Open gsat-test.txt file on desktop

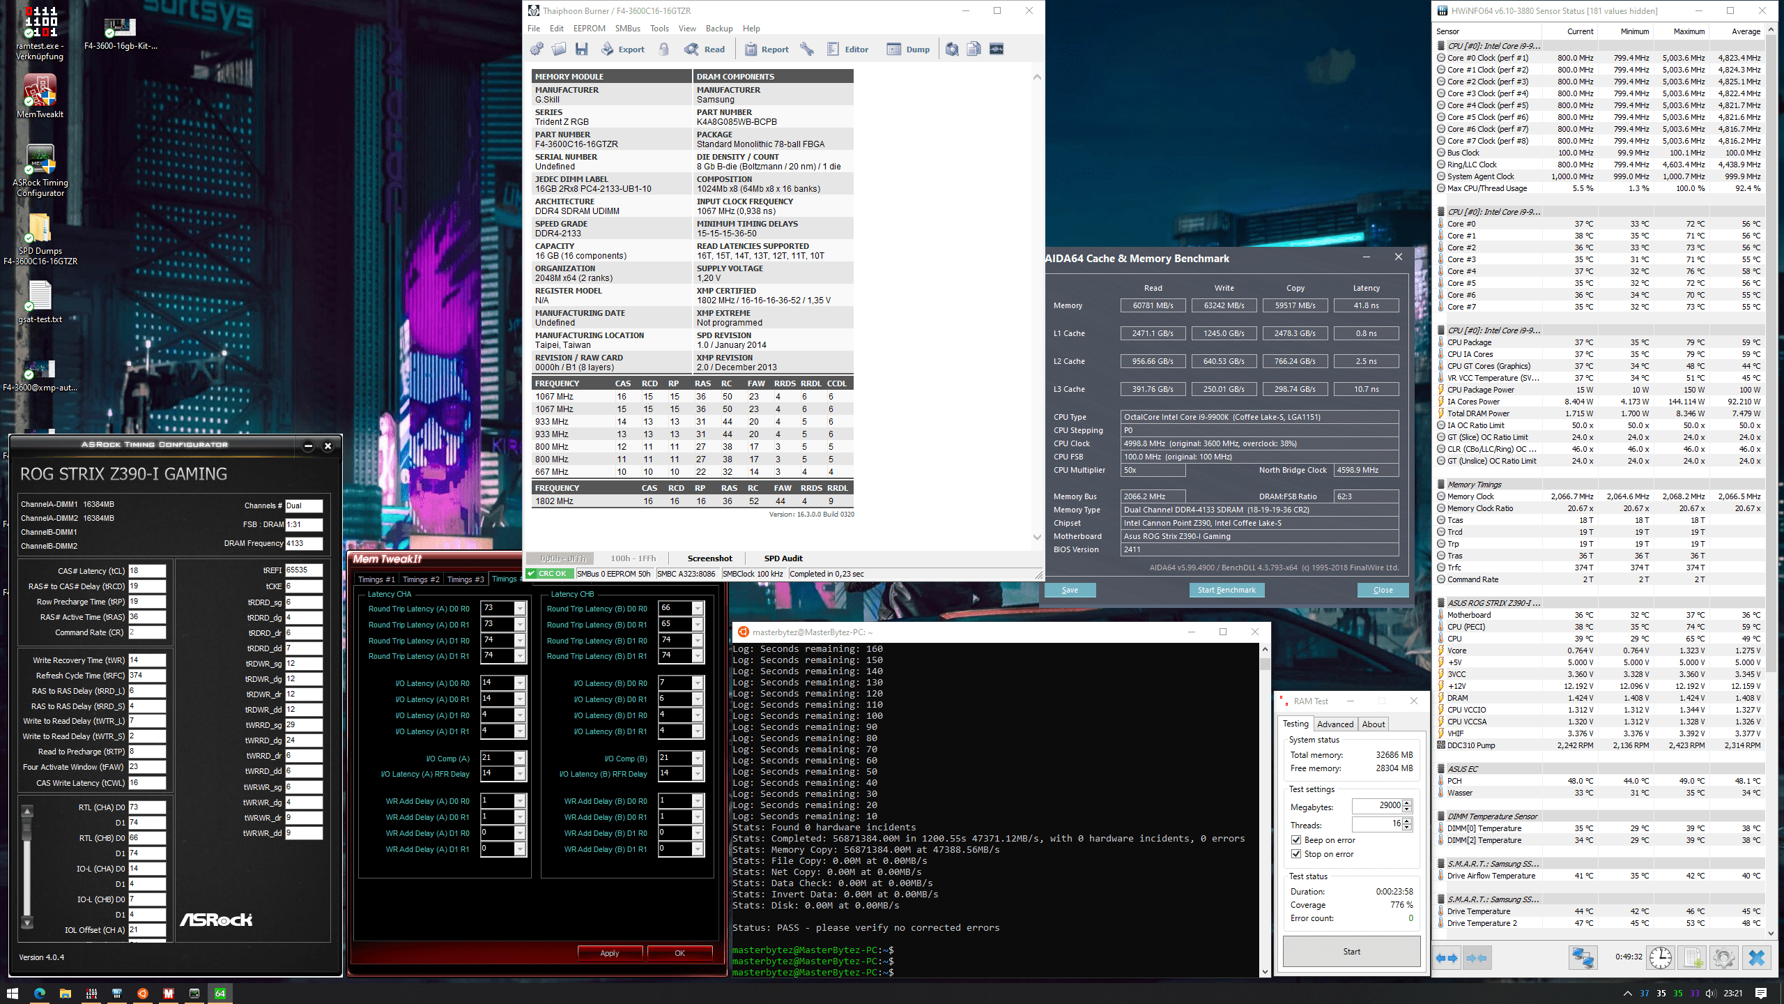coord(40,303)
